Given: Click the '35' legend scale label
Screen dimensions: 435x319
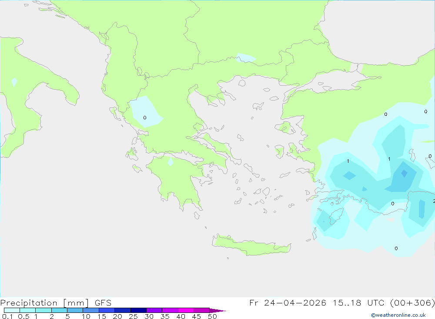Looking at the screenshot, I should [x=165, y=316].
